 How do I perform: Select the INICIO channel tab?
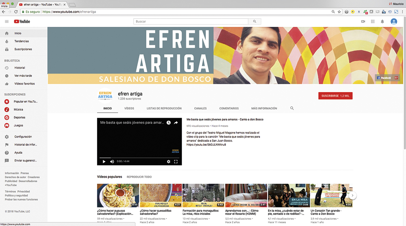coord(107,108)
